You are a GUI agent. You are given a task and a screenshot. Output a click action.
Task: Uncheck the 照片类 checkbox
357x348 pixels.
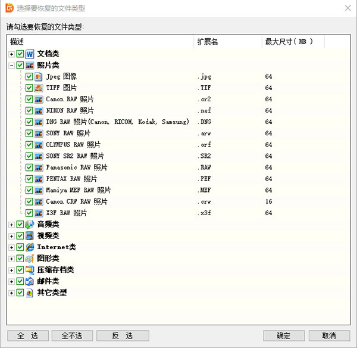click(20, 65)
